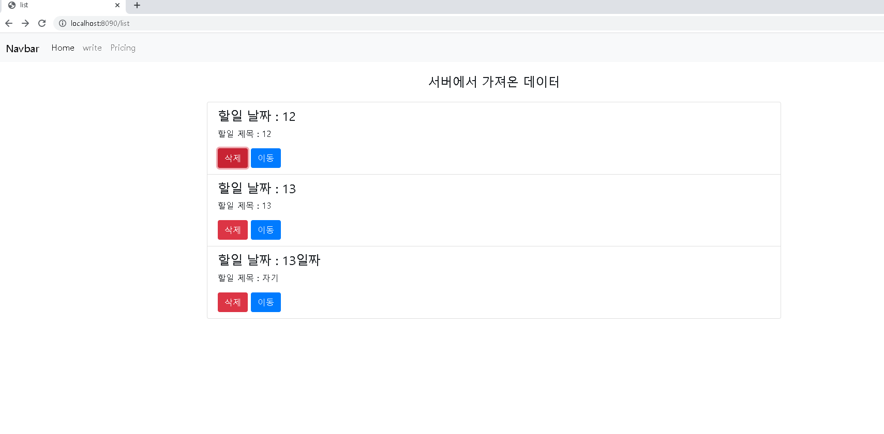The width and height of the screenshot is (884, 434).
Task: Open the write nav link
Action: click(92, 48)
